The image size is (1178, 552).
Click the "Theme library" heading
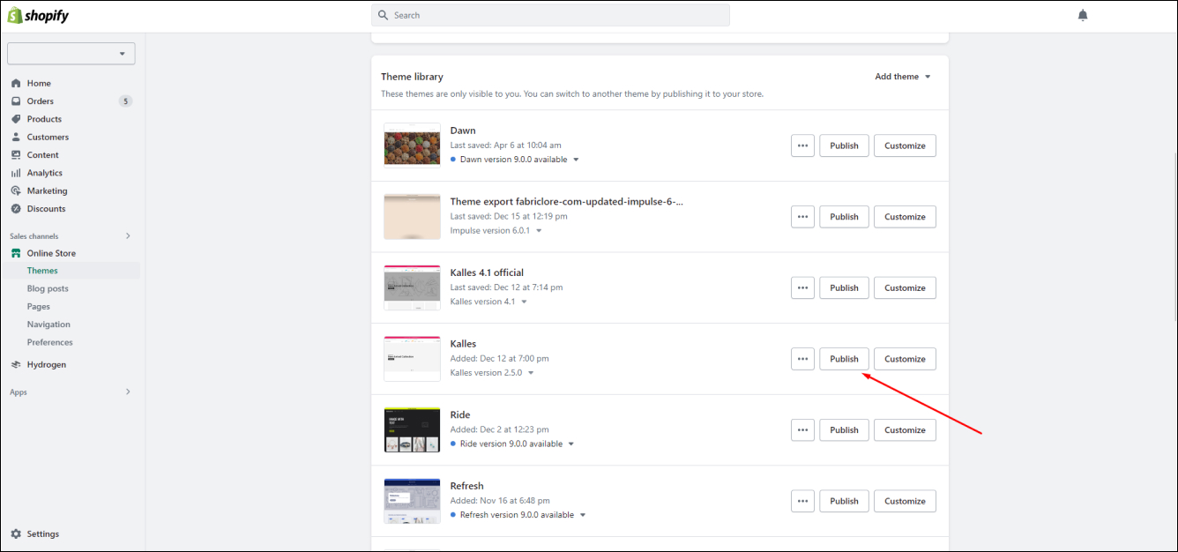coord(412,77)
